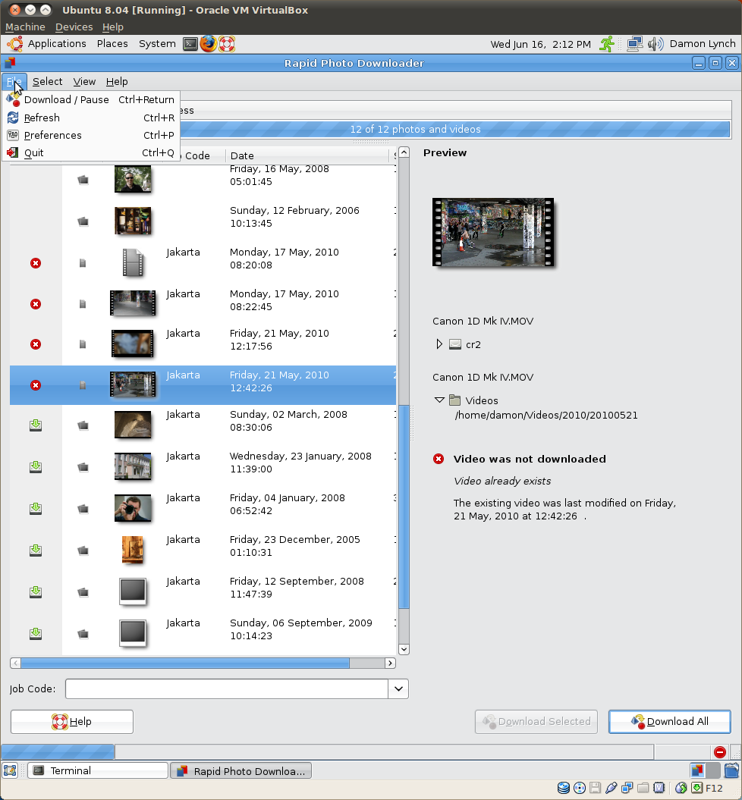Click the network connection icon in the top panel
The height and width of the screenshot is (800, 742).
click(x=634, y=44)
